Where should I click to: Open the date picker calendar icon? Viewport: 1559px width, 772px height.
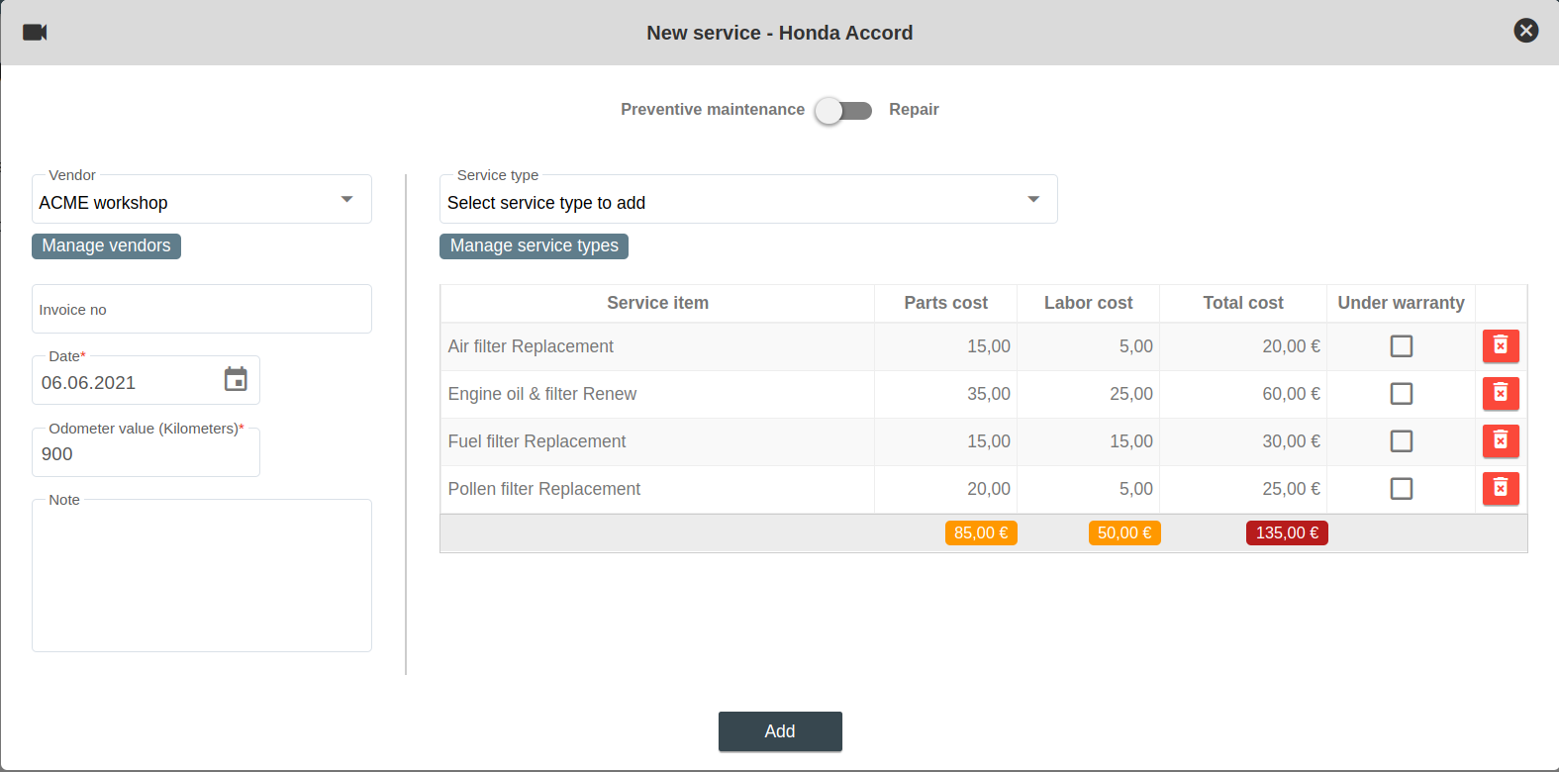(x=236, y=379)
